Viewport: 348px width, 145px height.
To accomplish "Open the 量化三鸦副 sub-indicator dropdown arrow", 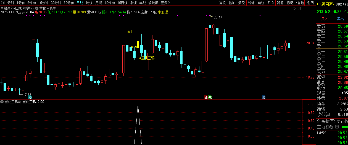I will tap(2, 102).
